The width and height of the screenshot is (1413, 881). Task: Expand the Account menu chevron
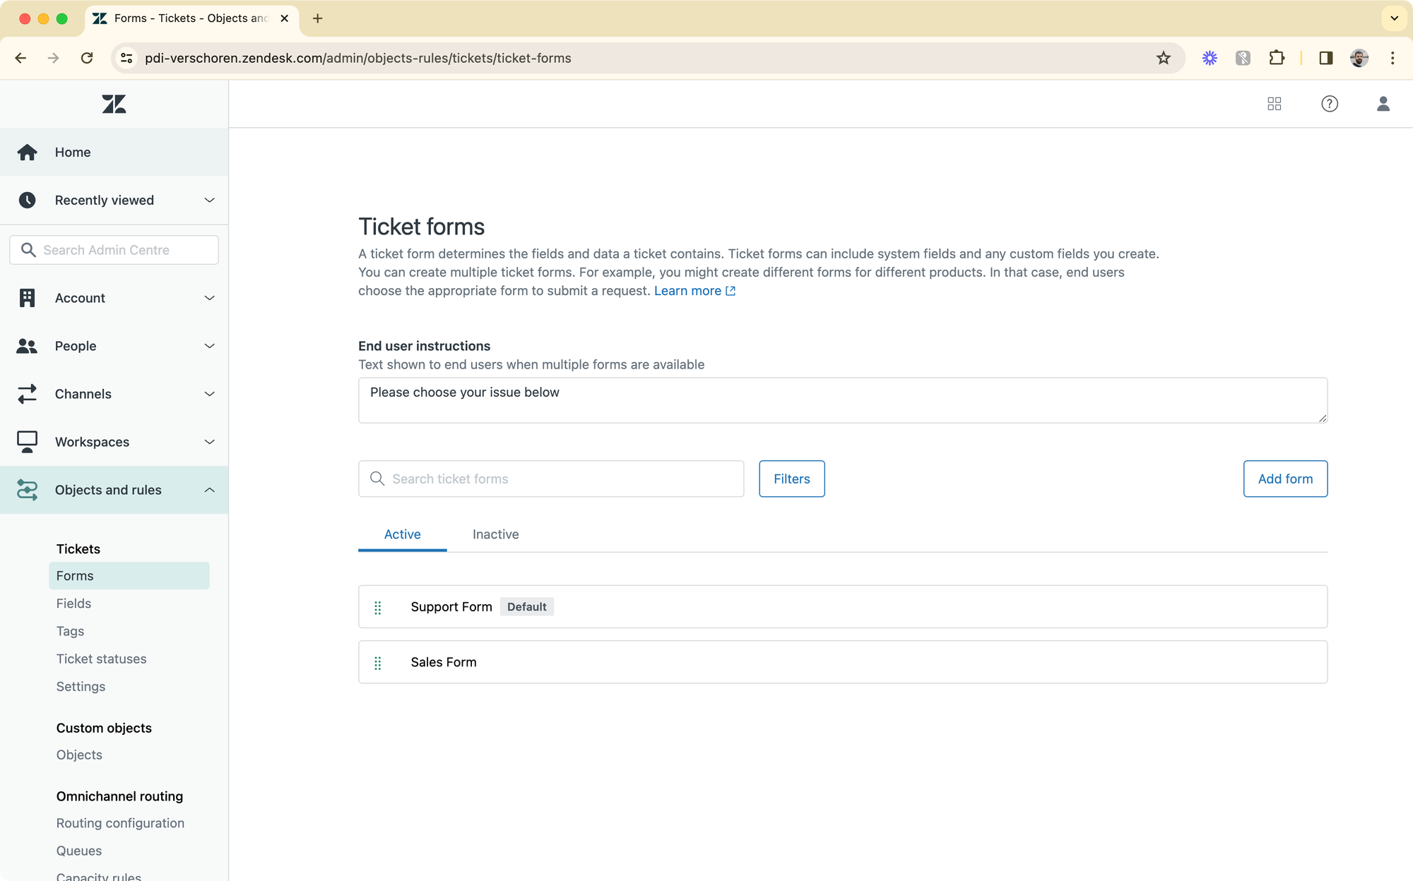point(209,298)
